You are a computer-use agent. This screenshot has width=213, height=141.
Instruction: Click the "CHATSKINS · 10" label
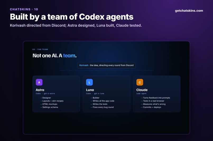(x=24, y=9)
